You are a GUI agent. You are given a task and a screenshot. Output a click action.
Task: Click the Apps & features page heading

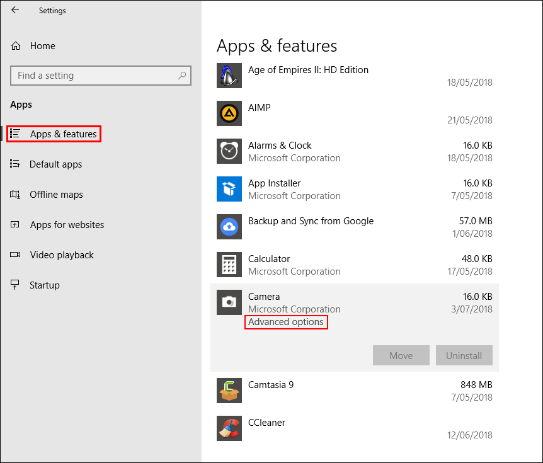[x=277, y=46]
